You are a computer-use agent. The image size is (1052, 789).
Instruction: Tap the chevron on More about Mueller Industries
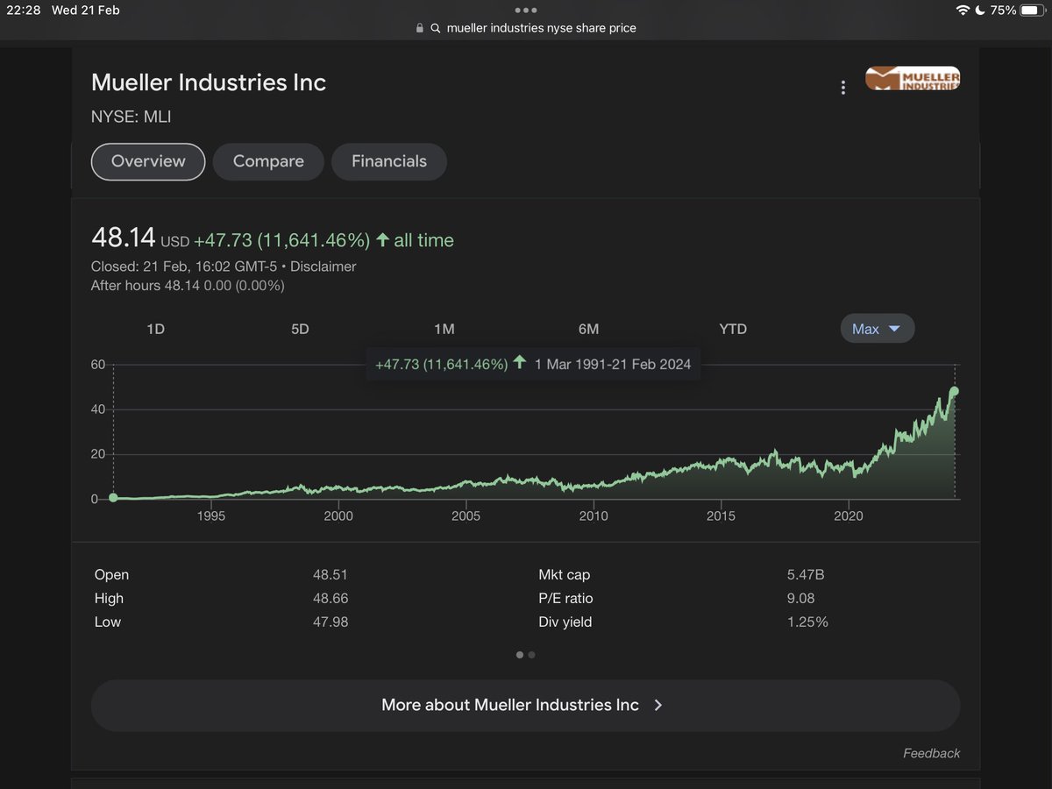(658, 705)
